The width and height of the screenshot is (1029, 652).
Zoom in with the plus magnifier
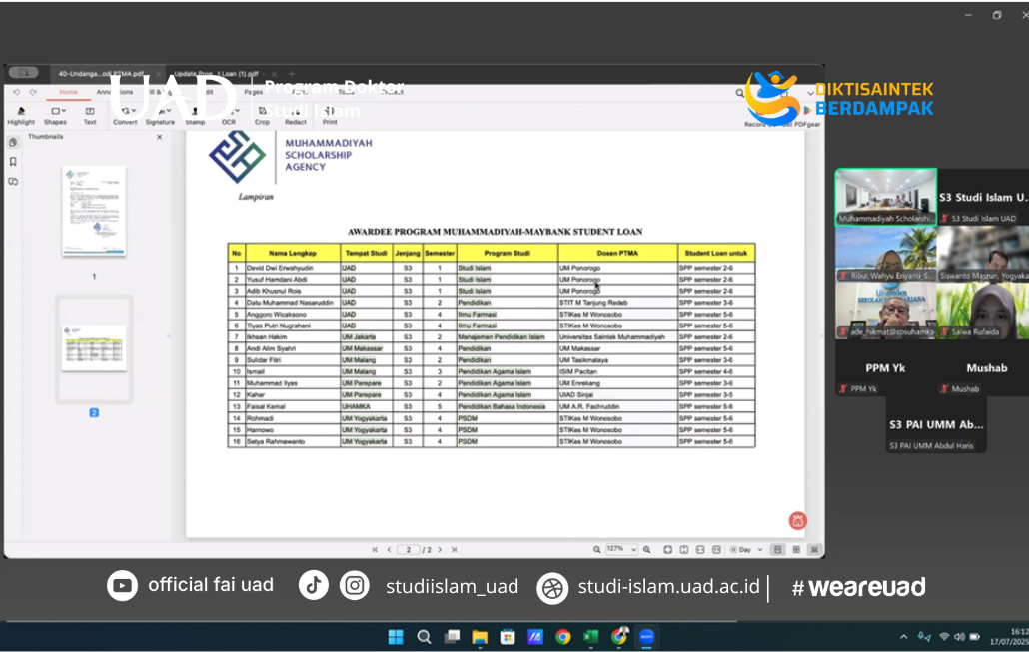[x=647, y=550]
